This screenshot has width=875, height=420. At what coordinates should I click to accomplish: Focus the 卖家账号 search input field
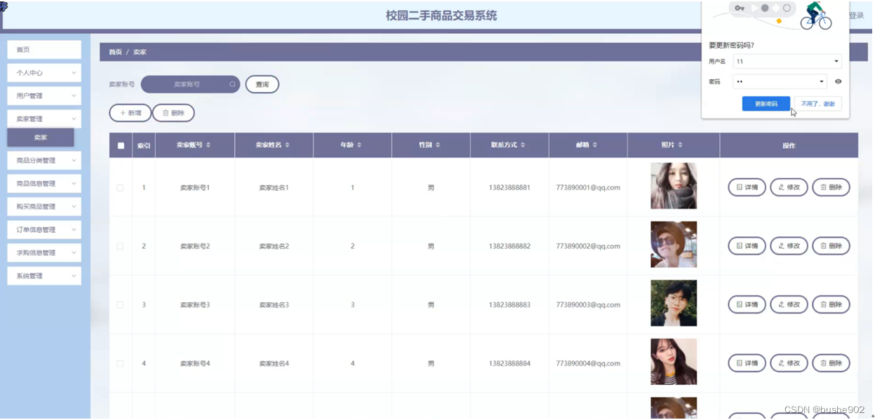[x=190, y=85]
